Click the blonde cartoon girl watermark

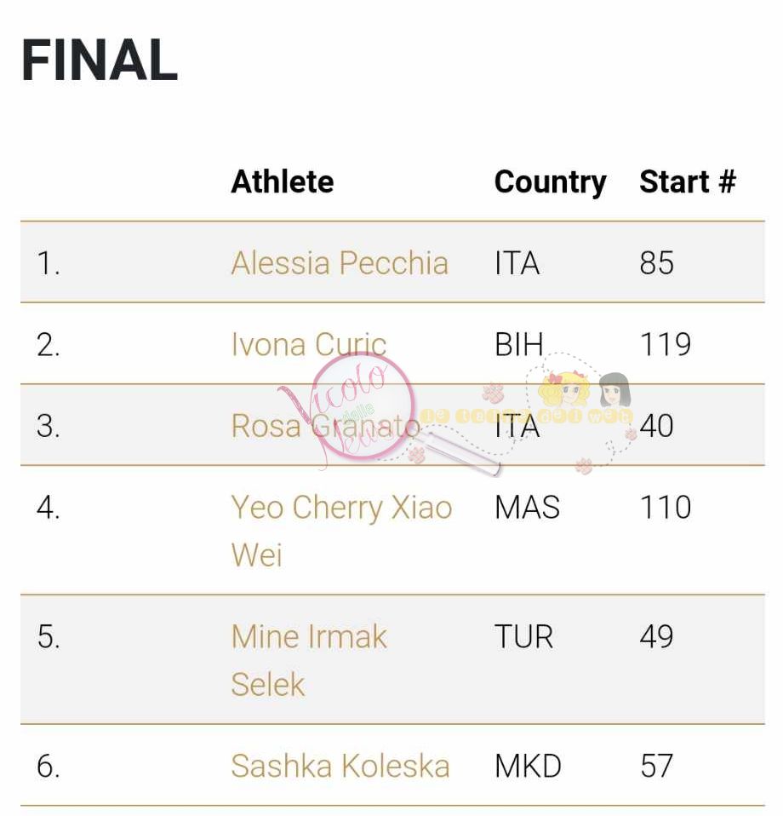(x=564, y=388)
